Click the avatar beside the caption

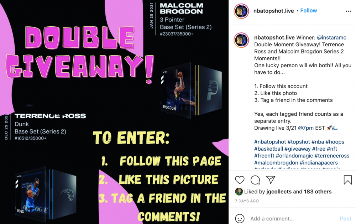pos(241,40)
